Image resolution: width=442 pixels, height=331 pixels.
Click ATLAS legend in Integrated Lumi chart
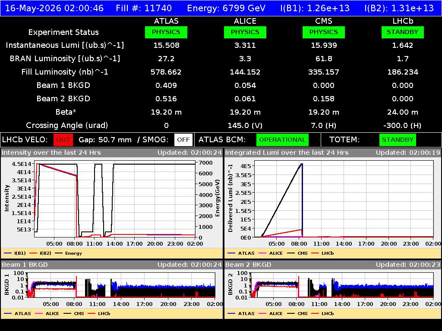[x=241, y=253]
